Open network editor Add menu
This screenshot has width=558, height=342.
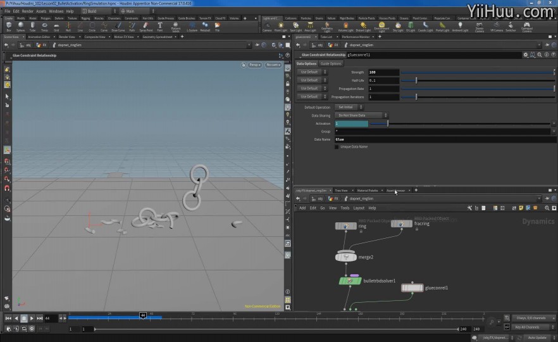point(302,208)
